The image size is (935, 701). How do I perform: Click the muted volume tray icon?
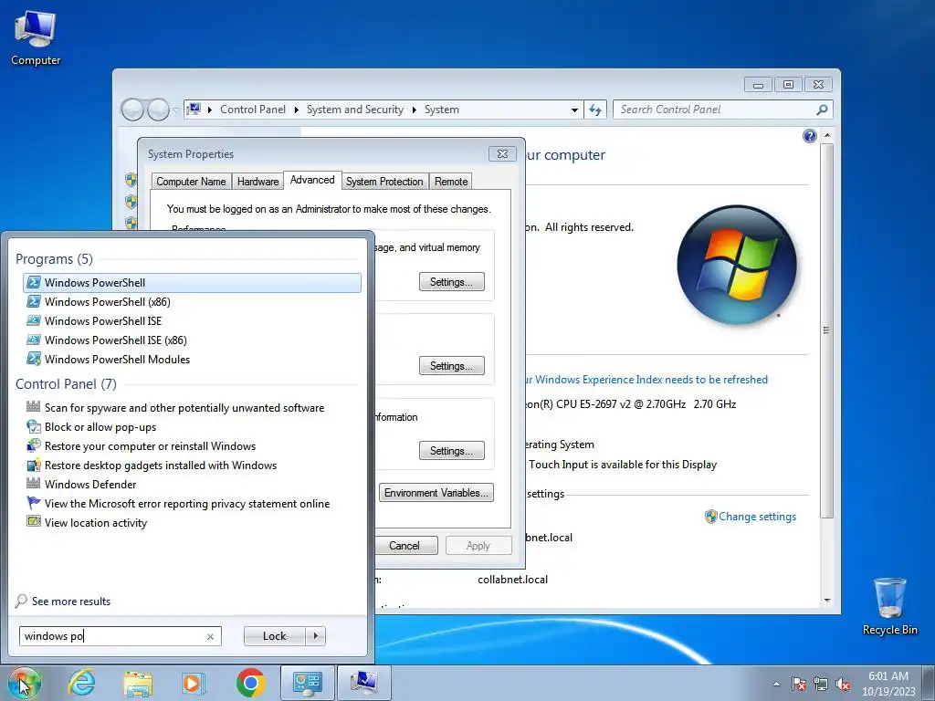pyautogui.click(x=843, y=684)
